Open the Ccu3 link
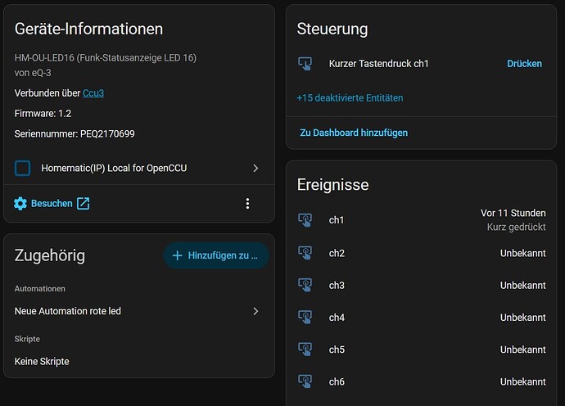The width and height of the screenshot is (565, 406). (x=93, y=93)
